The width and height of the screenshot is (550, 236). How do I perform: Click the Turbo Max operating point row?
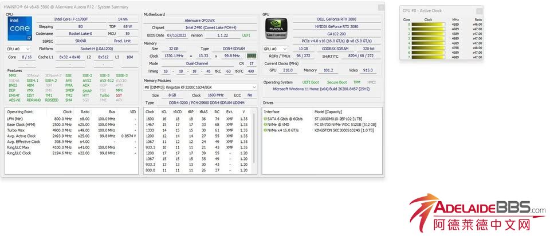click(72, 130)
